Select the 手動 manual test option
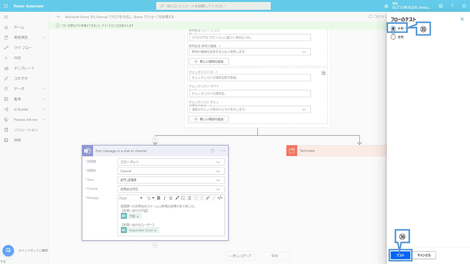Screen dimensions: 470x264 [393, 29]
